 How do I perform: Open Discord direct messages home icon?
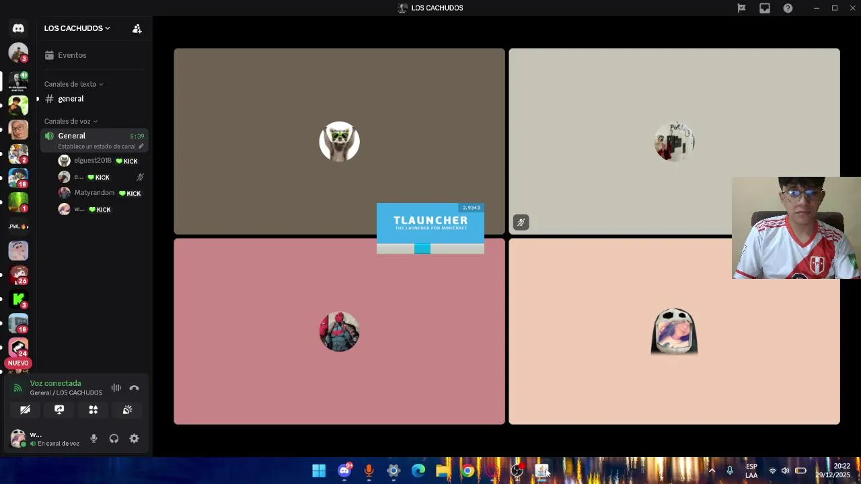pos(18,28)
